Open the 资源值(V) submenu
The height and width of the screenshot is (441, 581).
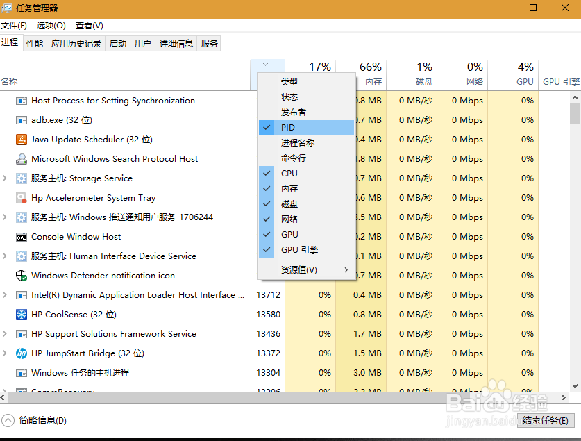tap(306, 269)
